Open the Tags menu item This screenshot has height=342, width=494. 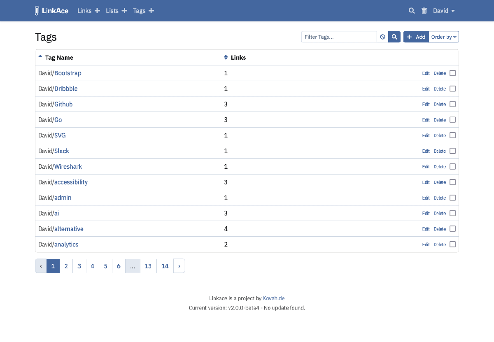[139, 11]
